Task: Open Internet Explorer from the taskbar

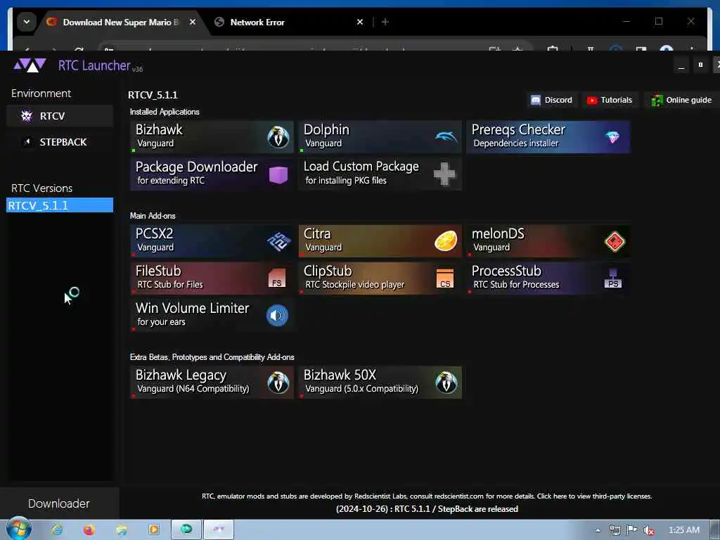Action: pos(57,529)
